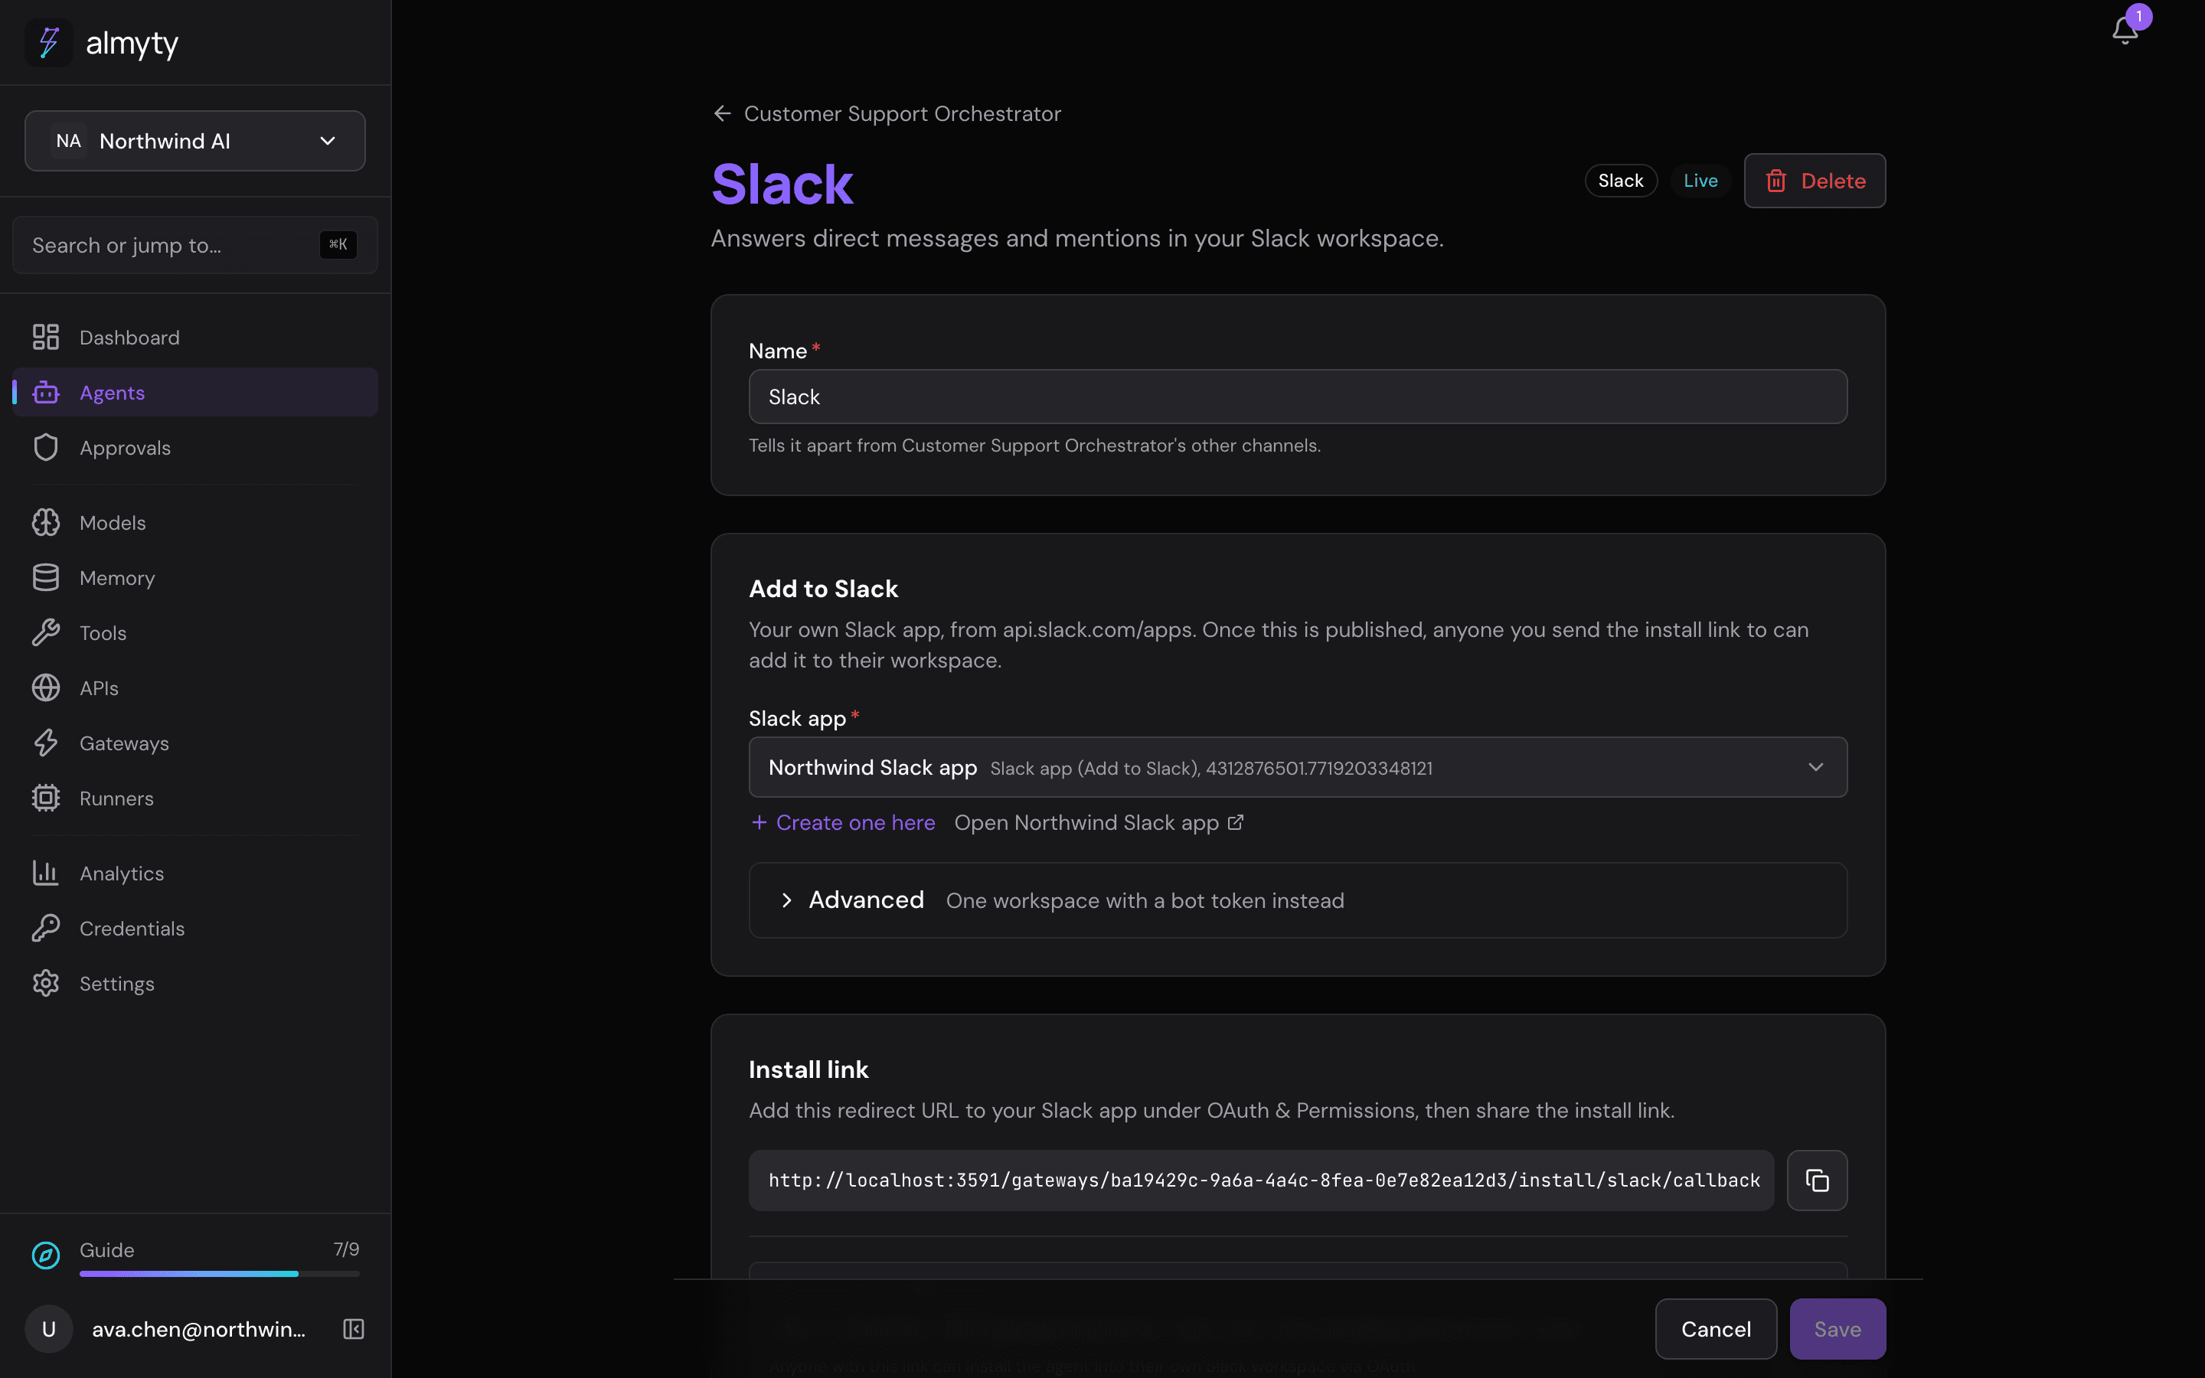Screen dimensions: 2205x1378
Task: Open Northwind Slack app external link
Action: pos(1099,822)
